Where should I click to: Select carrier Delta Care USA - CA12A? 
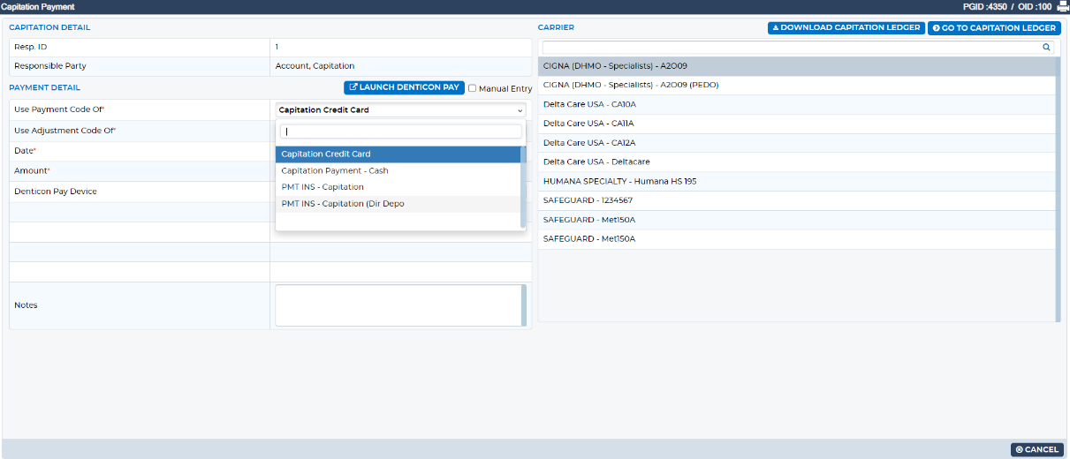click(x=796, y=143)
